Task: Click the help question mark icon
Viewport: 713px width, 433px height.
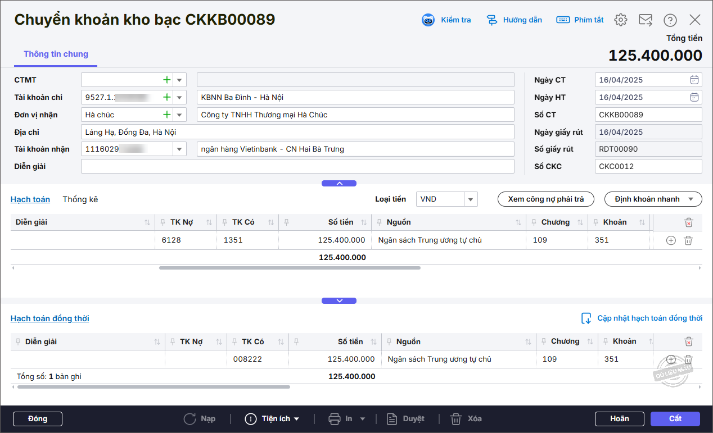Action: tap(670, 20)
